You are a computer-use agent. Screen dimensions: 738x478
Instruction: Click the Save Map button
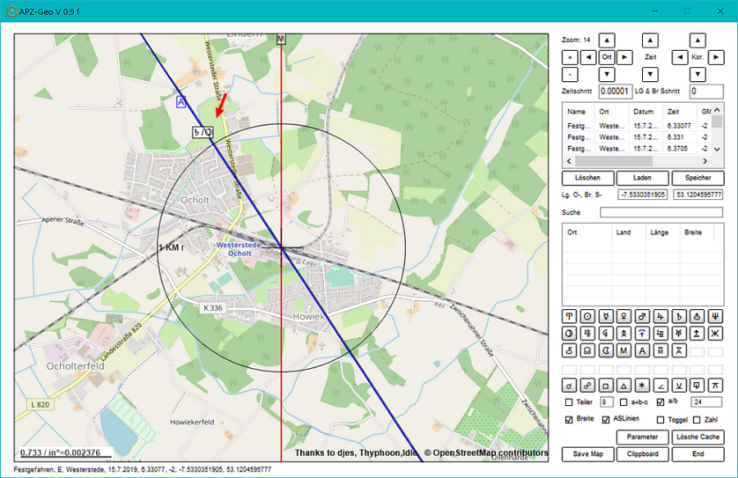click(588, 454)
